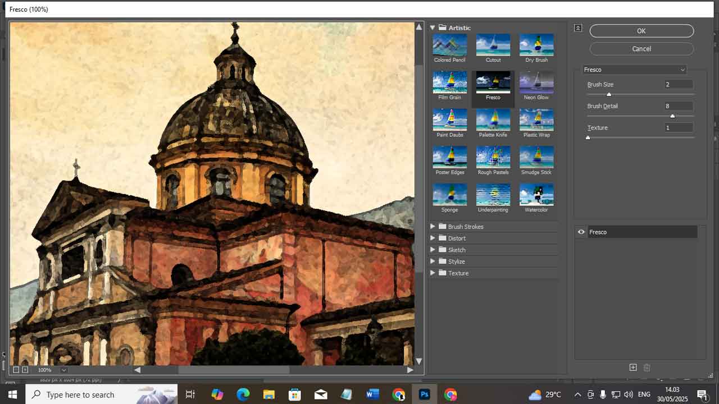The height and width of the screenshot is (404, 719).
Task: Collapse the filter gallery thumbnails panel
Action: pyautogui.click(x=578, y=28)
